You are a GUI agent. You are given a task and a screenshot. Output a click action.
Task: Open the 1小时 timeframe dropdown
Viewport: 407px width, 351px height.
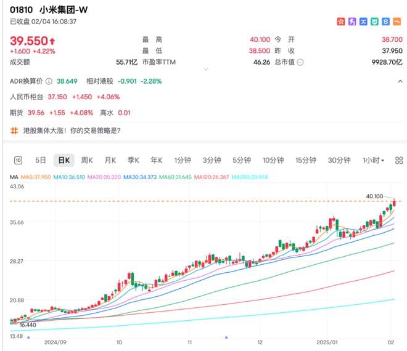pyautogui.click(x=373, y=161)
